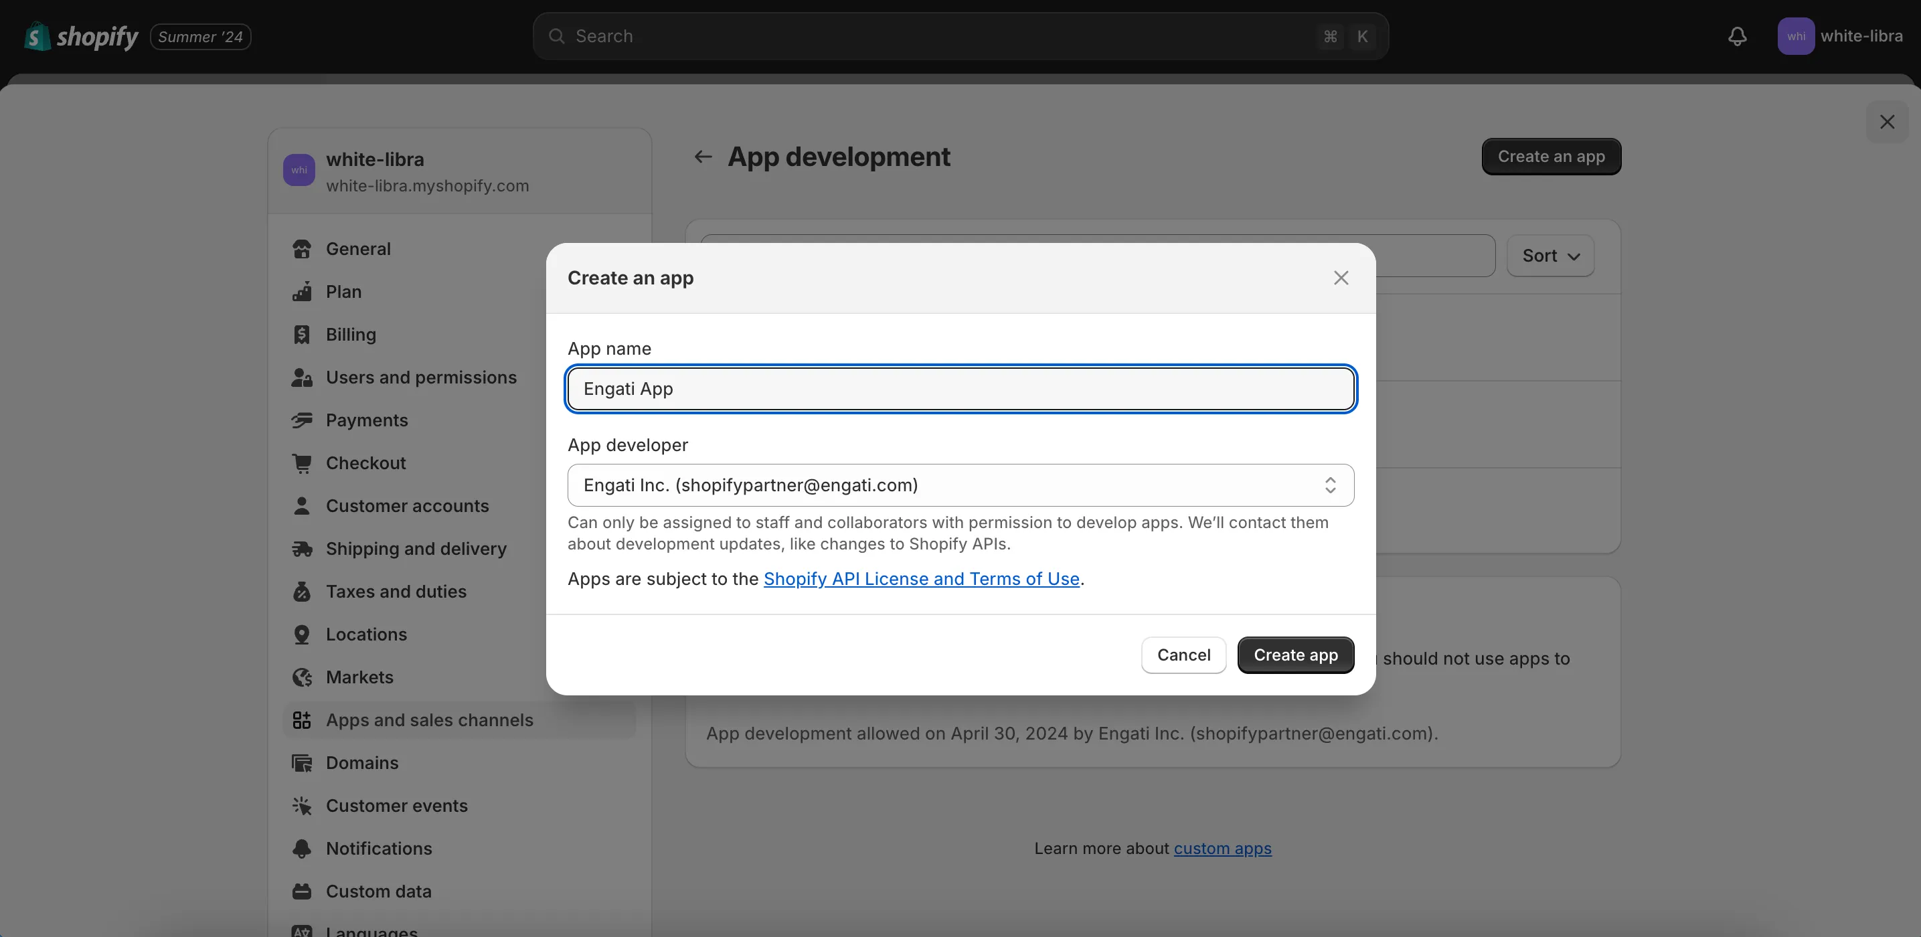Image resolution: width=1921 pixels, height=937 pixels.
Task: Open Customer events settings
Action: pyautogui.click(x=458, y=806)
